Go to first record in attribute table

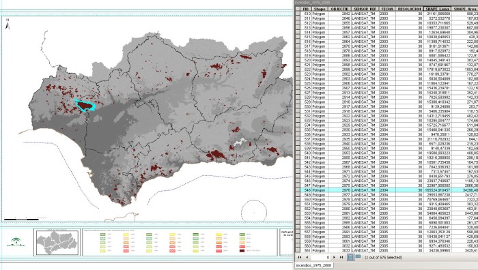(x=300, y=257)
